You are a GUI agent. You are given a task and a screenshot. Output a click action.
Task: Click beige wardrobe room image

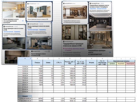click(x=75, y=12)
